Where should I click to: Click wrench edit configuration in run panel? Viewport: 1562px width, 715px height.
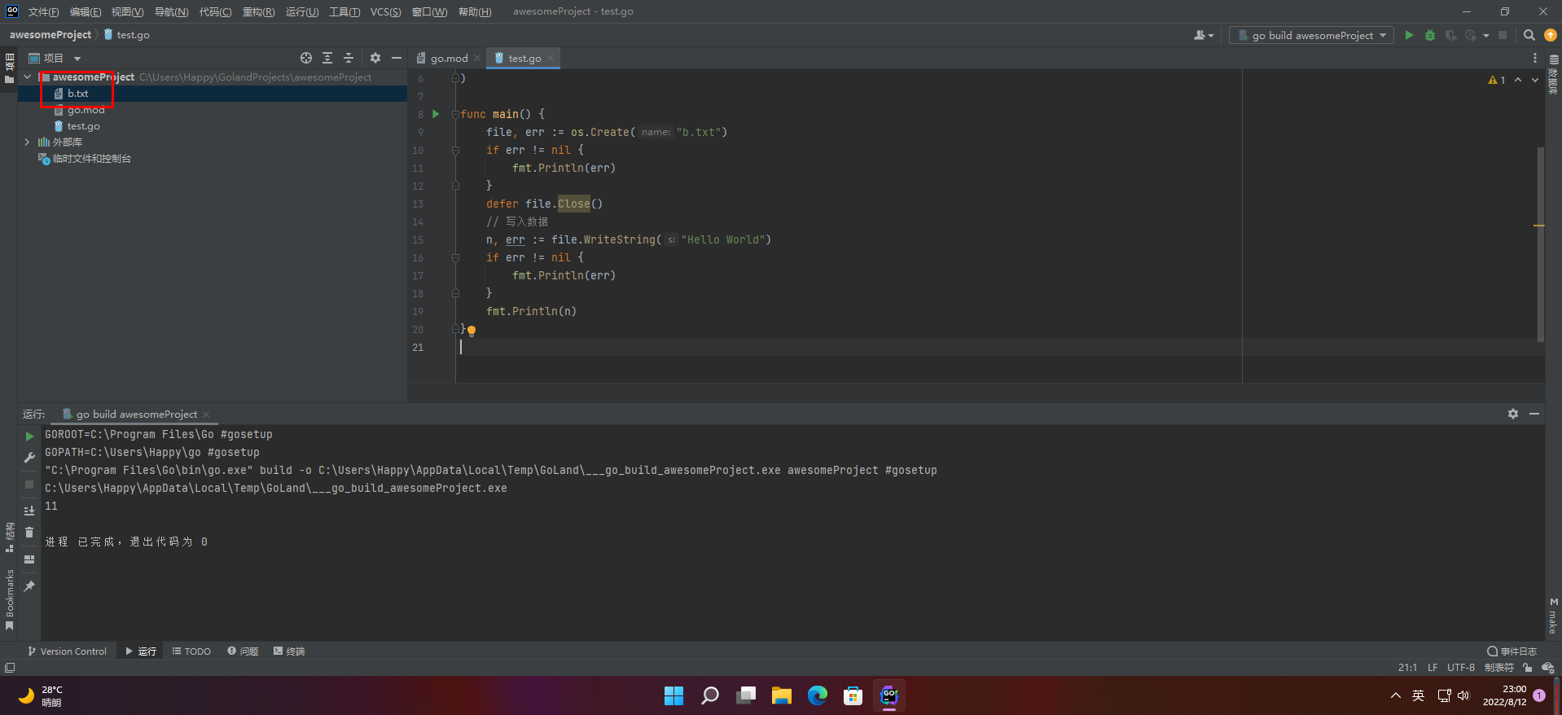pos(29,458)
